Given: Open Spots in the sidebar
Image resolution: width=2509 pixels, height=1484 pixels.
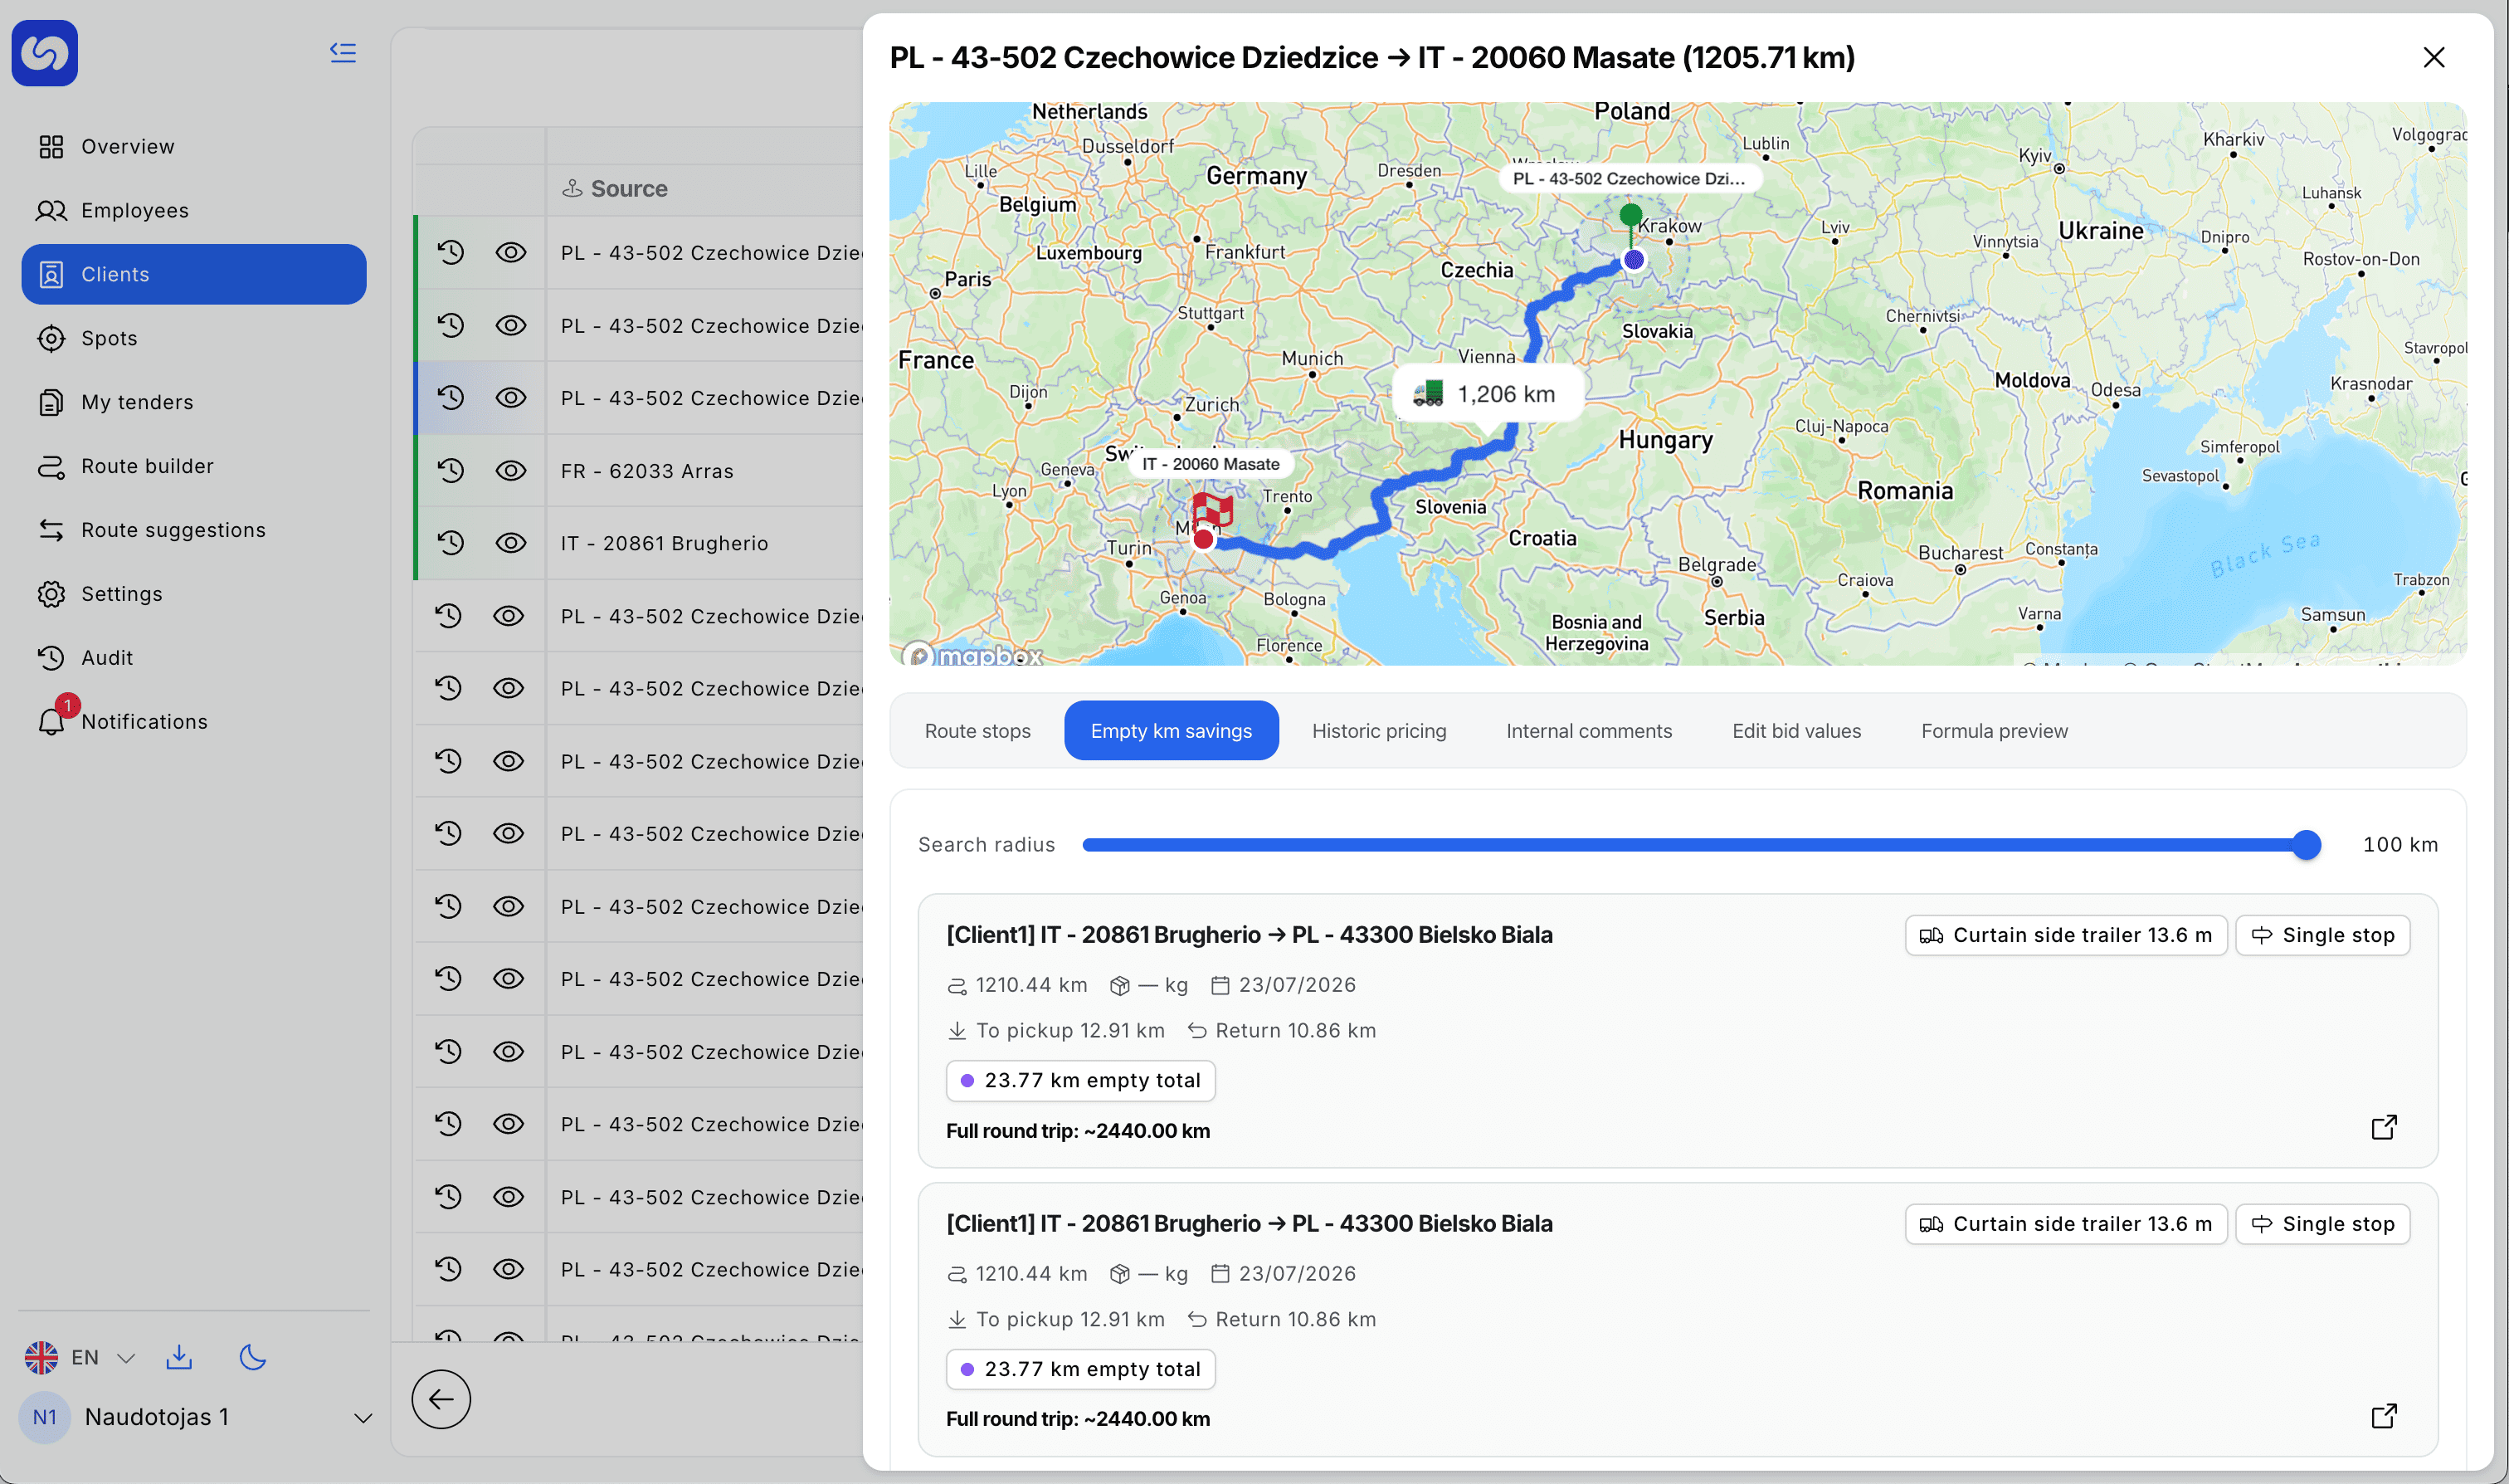Looking at the screenshot, I should (x=194, y=338).
